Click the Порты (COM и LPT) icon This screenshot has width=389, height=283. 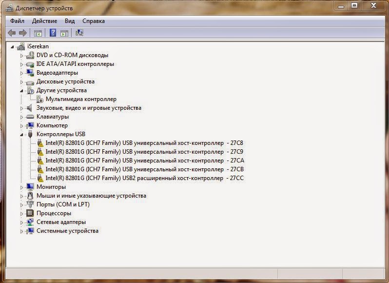(30, 204)
